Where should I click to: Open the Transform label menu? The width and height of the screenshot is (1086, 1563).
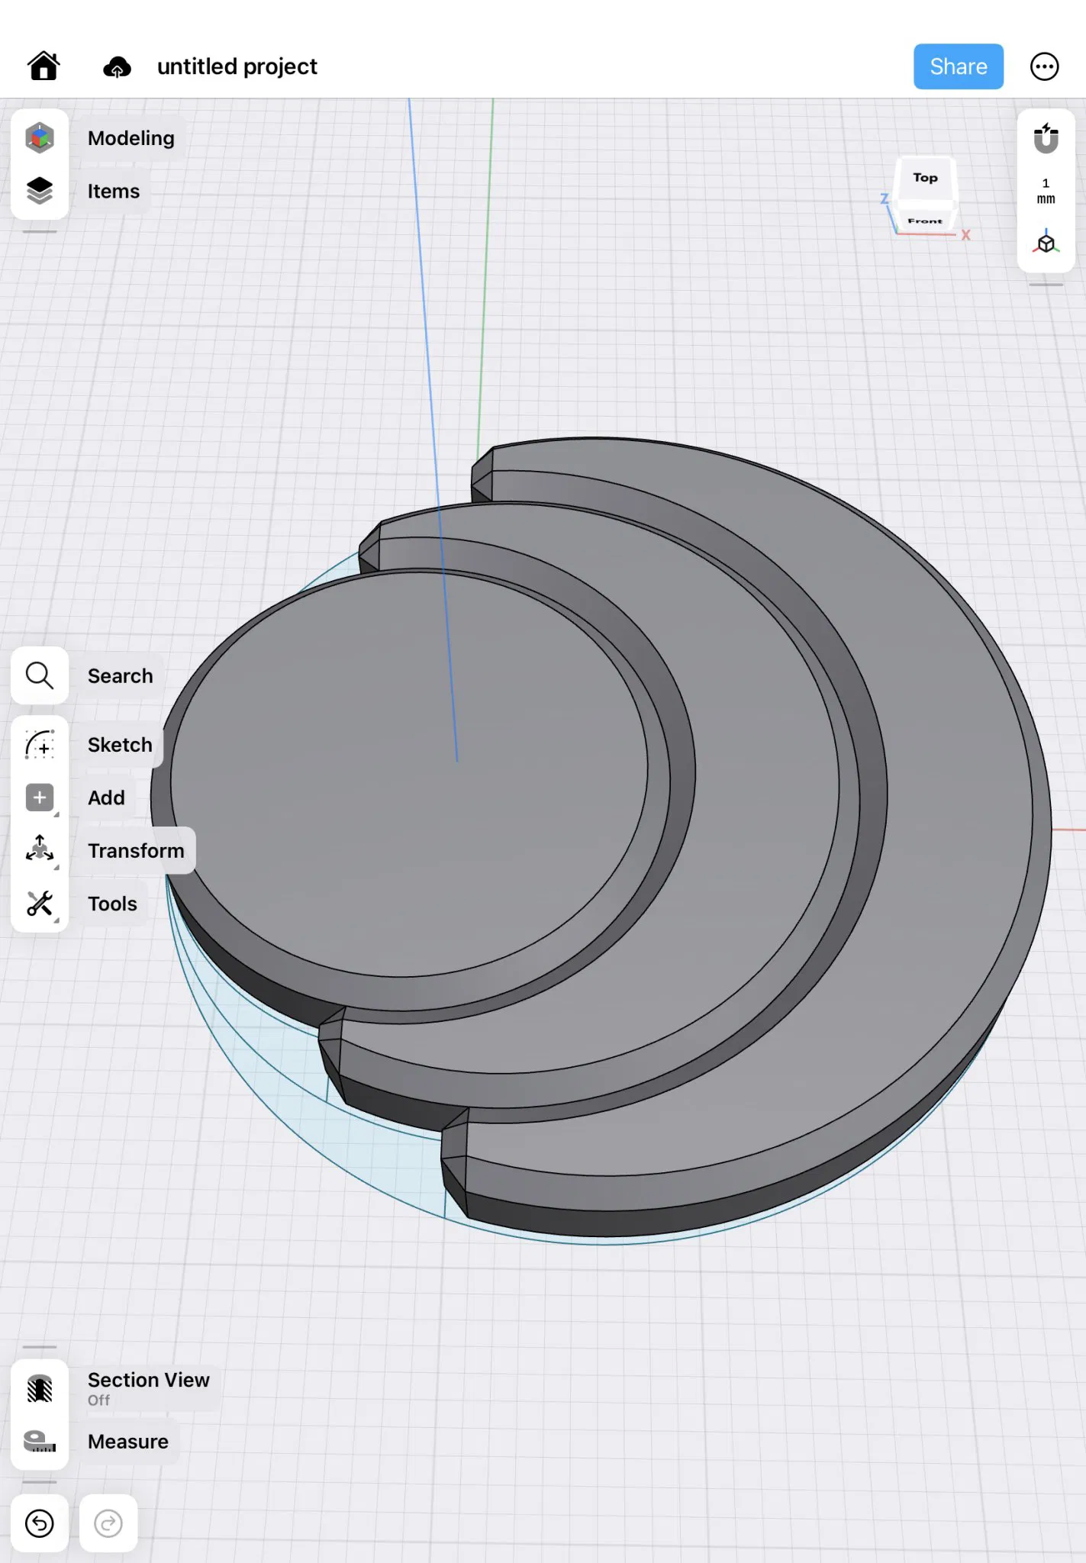pos(136,850)
